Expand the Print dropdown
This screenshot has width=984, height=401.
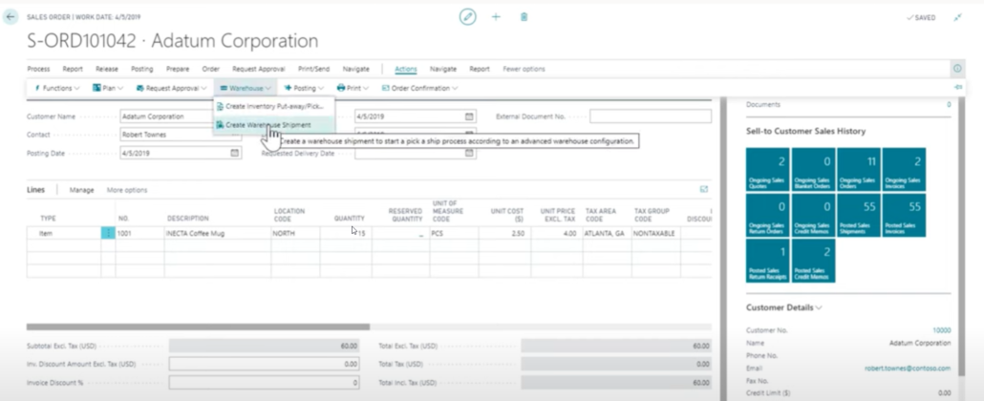(353, 88)
